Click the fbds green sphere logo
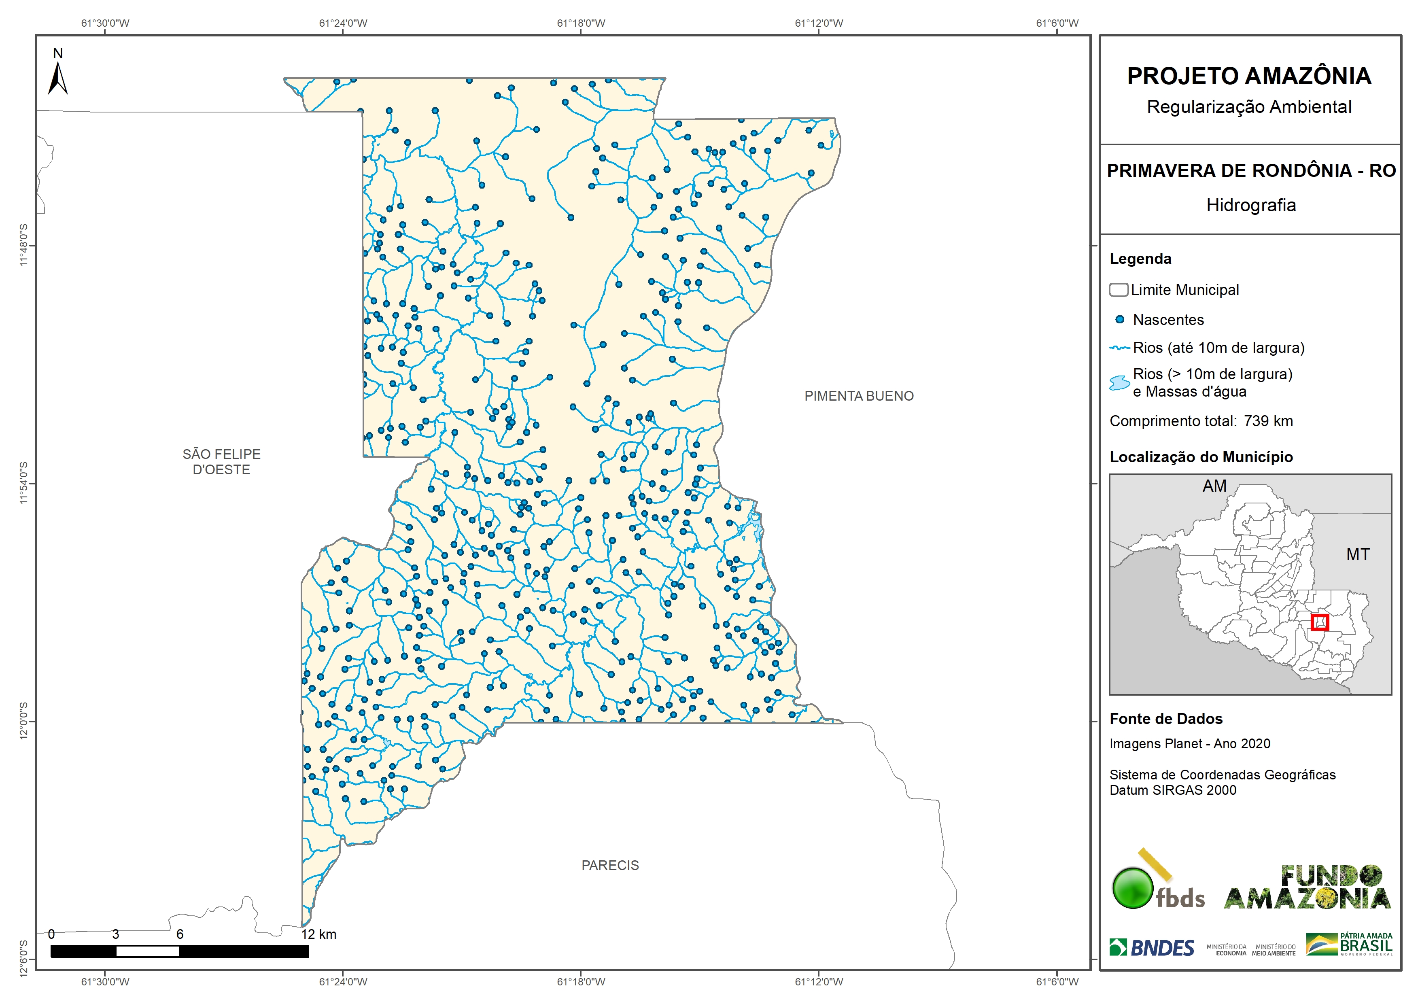This screenshot has height=1004, width=1420. point(1133,888)
